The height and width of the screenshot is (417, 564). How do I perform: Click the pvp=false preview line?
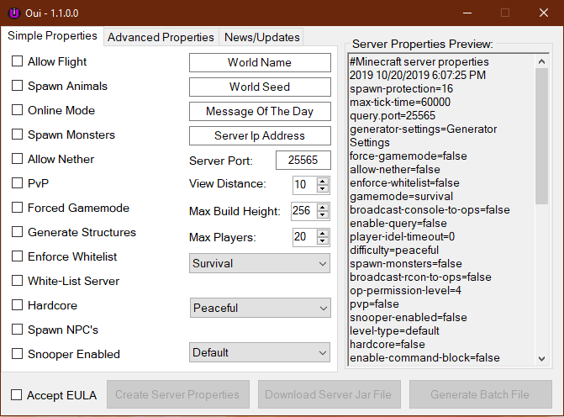pos(374,304)
